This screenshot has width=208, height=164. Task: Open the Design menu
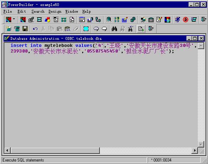pyautogui.click(x=55, y=12)
